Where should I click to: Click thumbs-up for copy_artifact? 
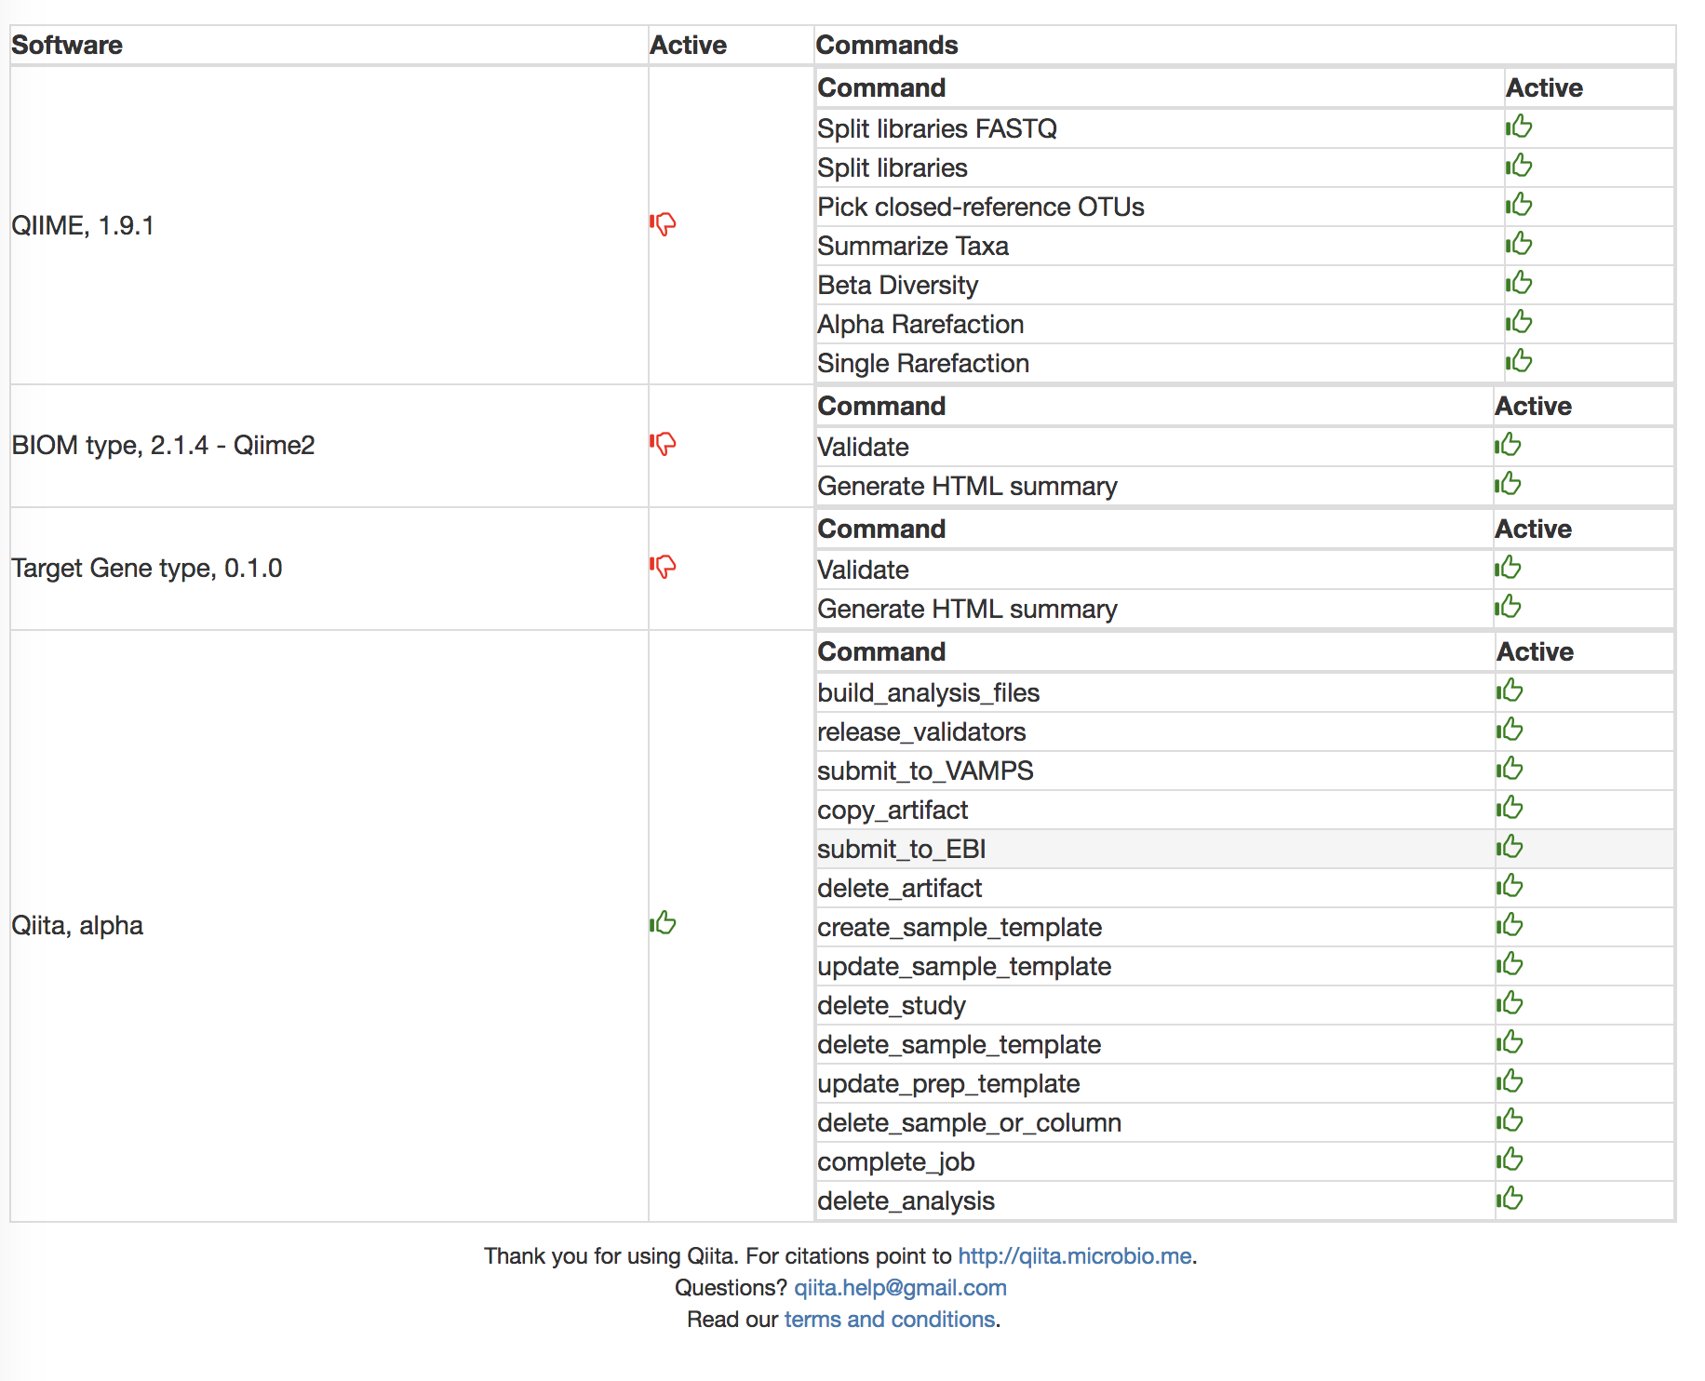1510,807
